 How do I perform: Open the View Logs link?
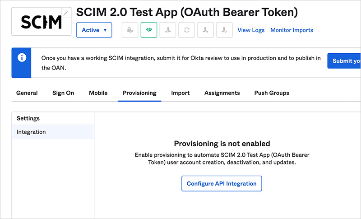[251, 30]
